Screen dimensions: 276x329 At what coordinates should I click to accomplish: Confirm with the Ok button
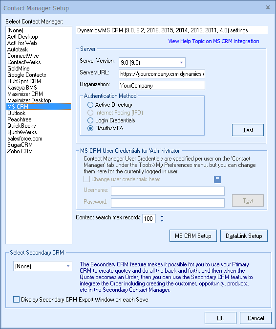point(220,318)
